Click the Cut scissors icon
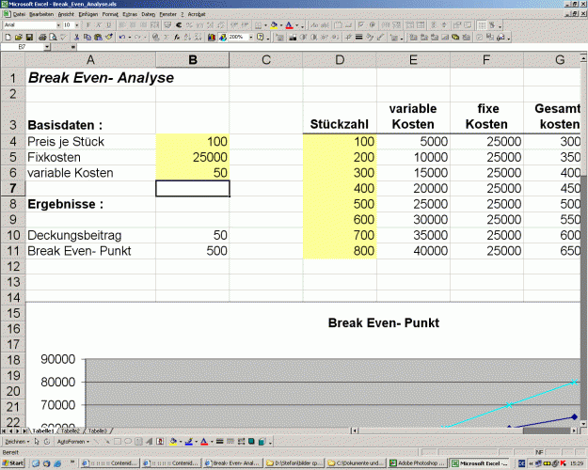 77,37
